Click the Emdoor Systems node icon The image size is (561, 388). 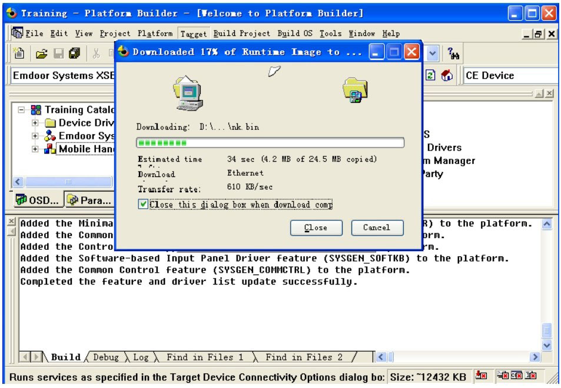(x=50, y=136)
